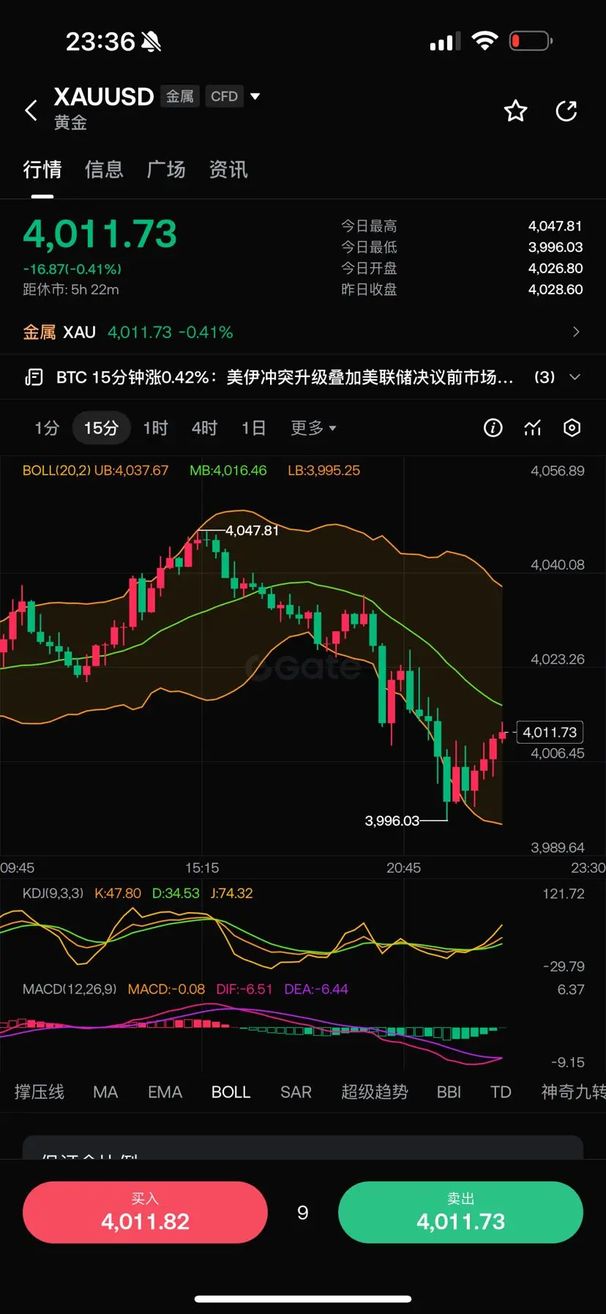Tap the KDJ(9,3,3) indicator label

[x=53, y=894]
